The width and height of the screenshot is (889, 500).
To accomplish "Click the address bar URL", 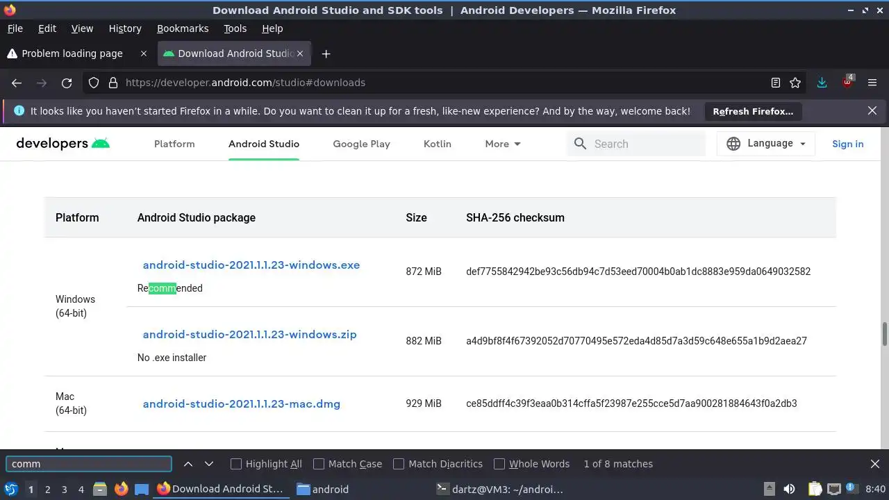I will point(245,83).
